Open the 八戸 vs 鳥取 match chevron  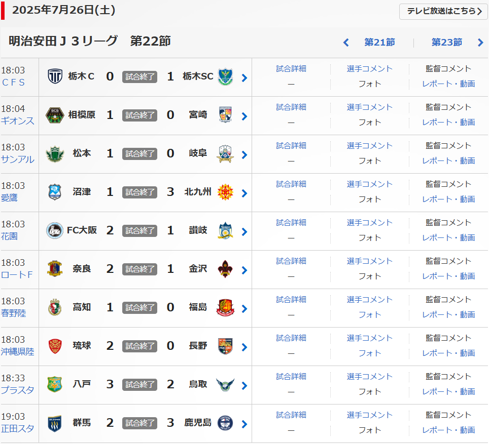[x=244, y=385]
